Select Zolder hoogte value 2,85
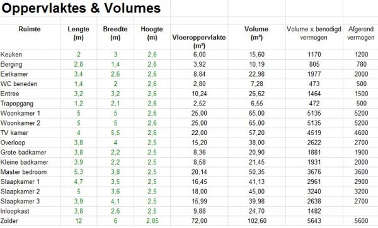378x228 pixels. pyautogui.click(x=152, y=221)
